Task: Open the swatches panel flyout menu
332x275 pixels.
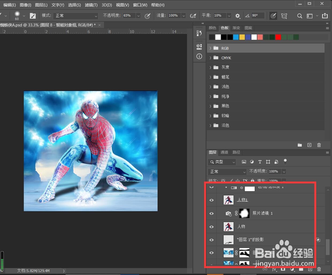Action: [x=327, y=28]
